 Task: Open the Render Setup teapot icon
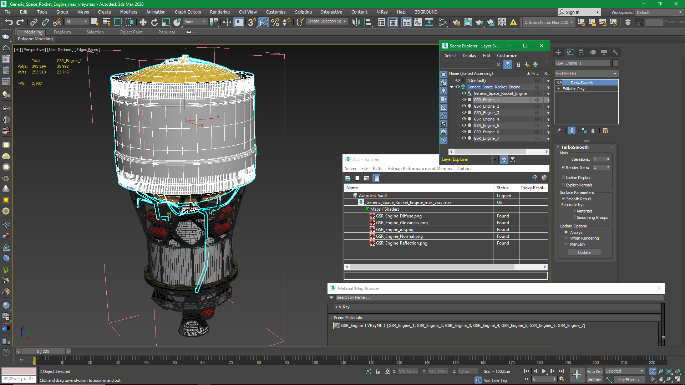[x=456, y=22]
